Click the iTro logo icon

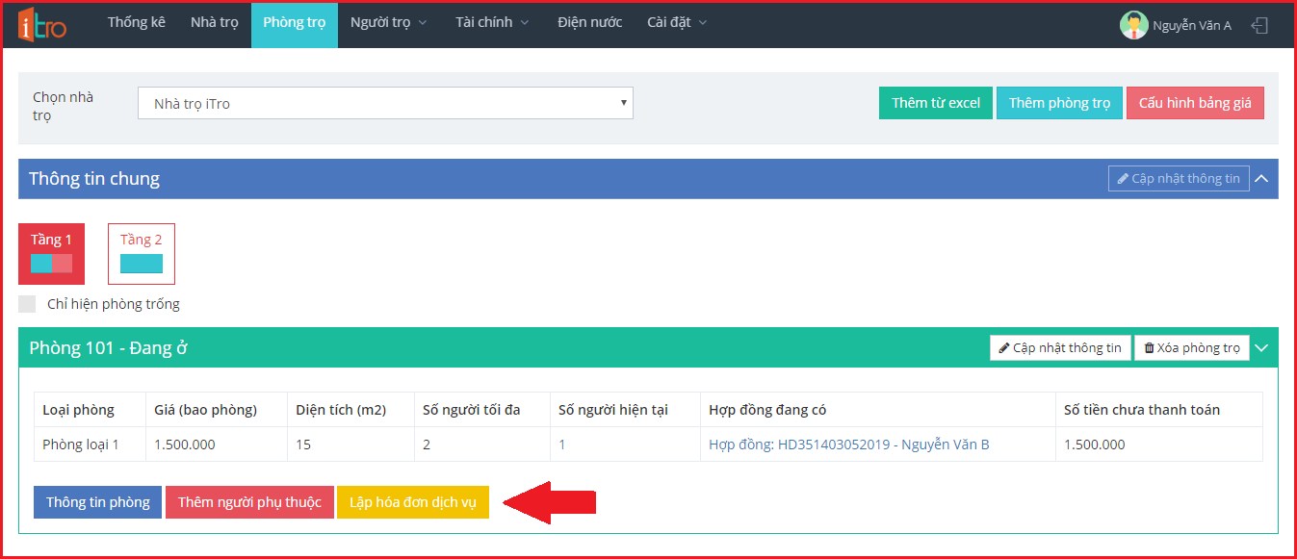(42, 25)
